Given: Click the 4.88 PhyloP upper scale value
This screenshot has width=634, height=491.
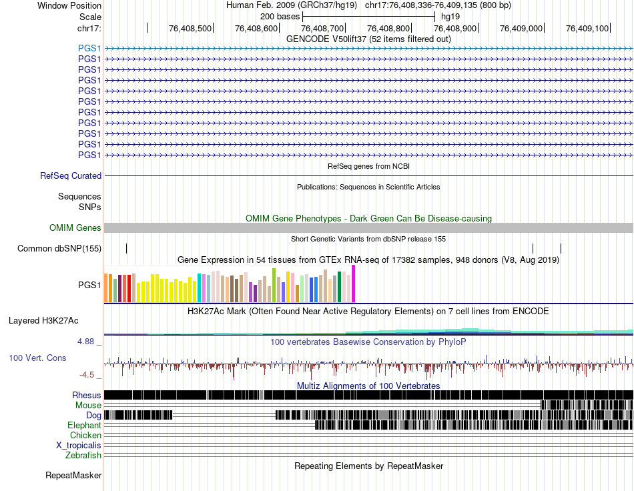Looking at the screenshot, I should coord(85,342).
